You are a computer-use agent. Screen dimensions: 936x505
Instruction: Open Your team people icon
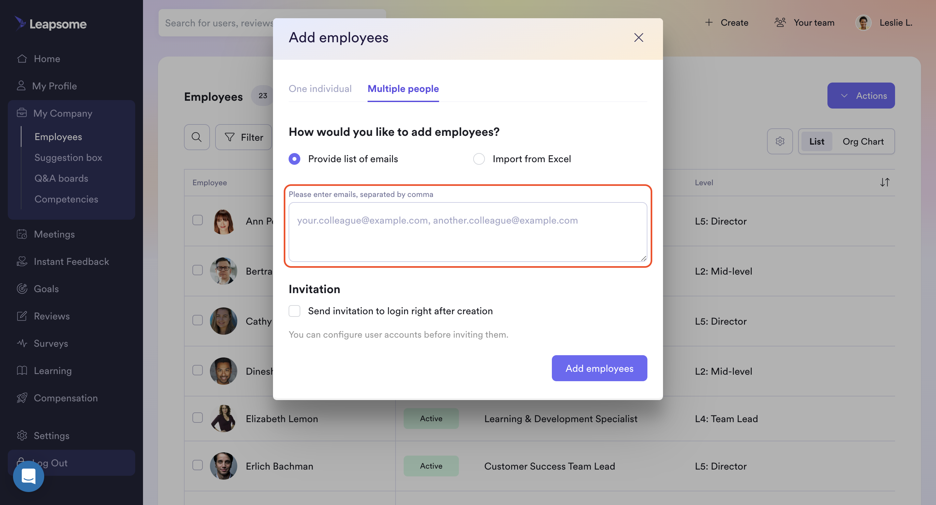click(x=780, y=22)
